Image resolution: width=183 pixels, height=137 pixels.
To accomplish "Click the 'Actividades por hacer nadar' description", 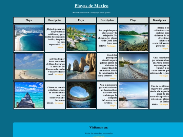I will pyautogui.click(x=55, y=67).
